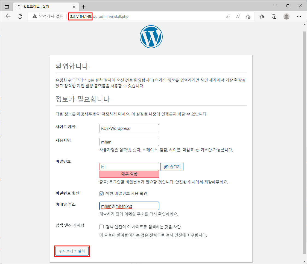Open saved passwords key icon
The height and width of the screenshot is (264, 307).
[228, 16]
